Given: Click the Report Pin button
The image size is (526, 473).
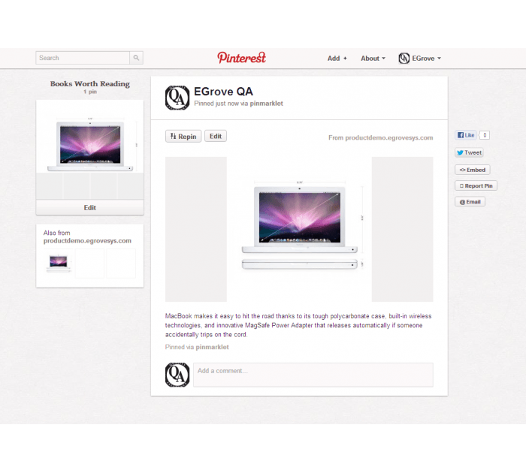Looking at the screenshot, I should point(476,185).
